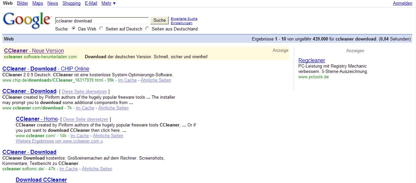Click the Regcleaner ad link
The width and height of the screenshot is (416, 183).
[311, 60]
